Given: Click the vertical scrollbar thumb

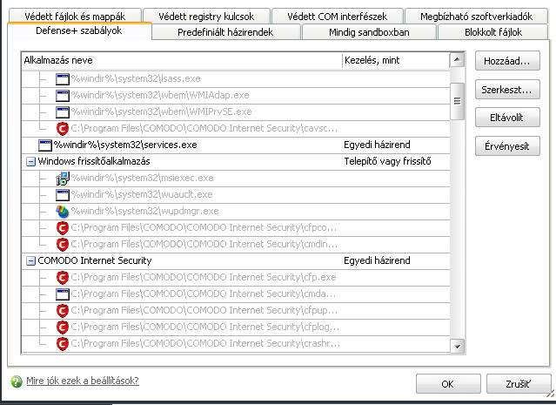Looking at the screenshot, I should click(457, 101).
